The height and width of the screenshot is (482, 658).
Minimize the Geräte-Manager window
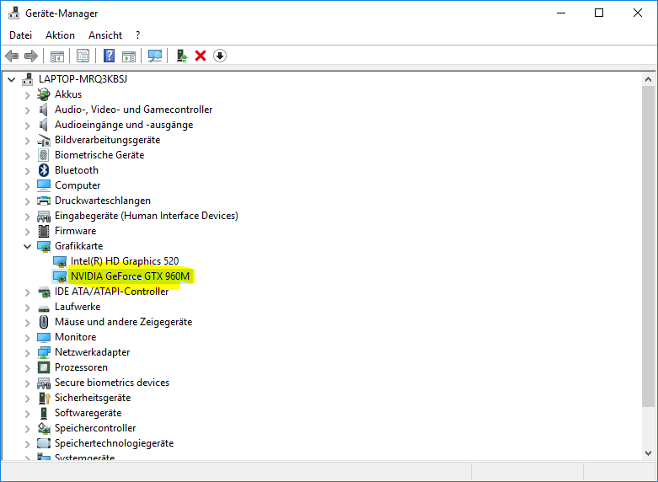(x=561, y=13)
